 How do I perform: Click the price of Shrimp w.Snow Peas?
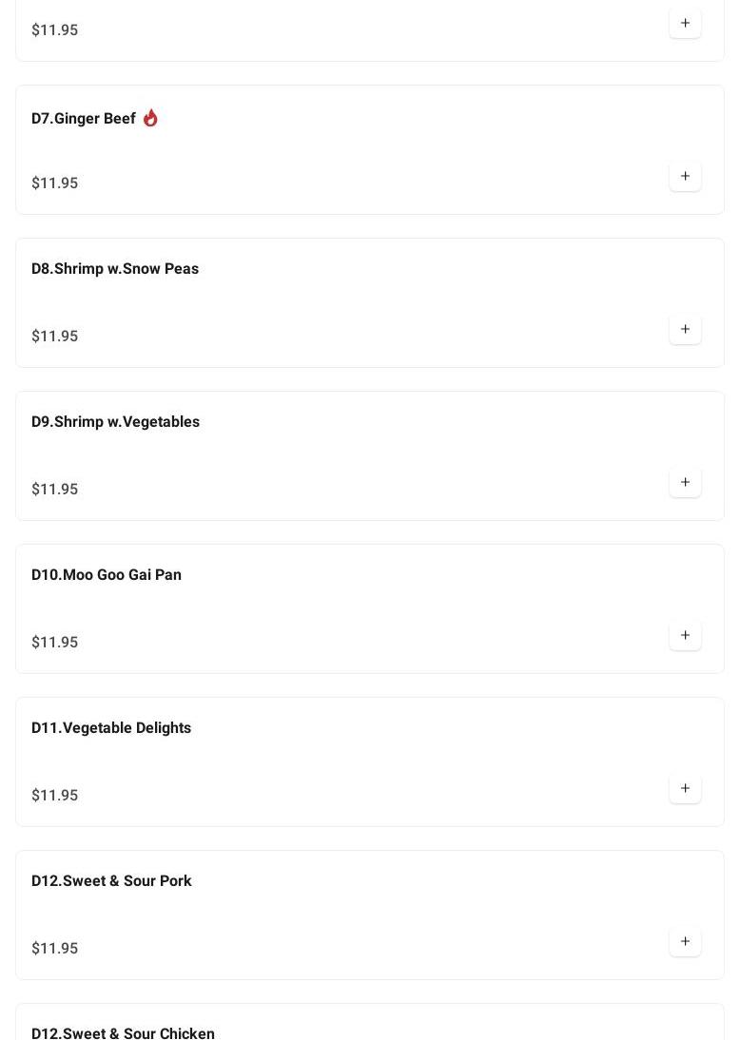[x=55, y=337]
